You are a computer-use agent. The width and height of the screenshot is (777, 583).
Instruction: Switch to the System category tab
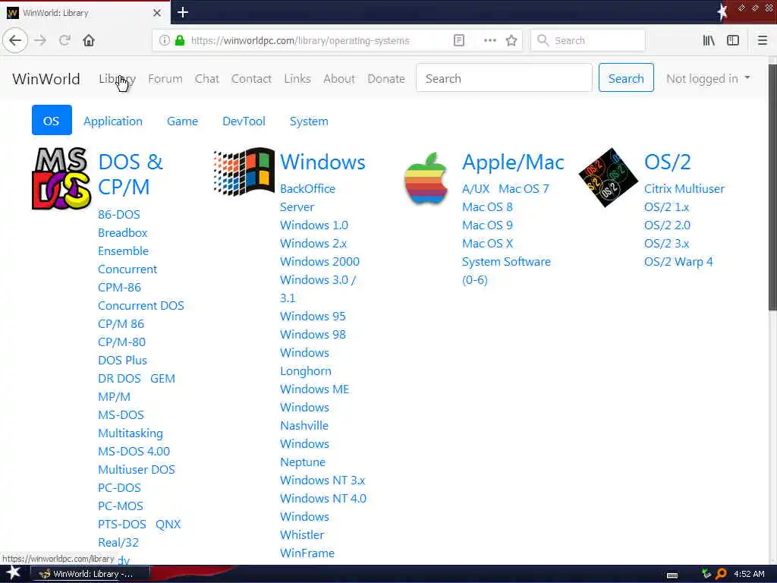click(x=309, y=121)
